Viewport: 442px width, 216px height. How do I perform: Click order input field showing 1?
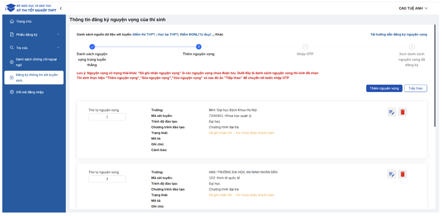[x=107, y=117]
